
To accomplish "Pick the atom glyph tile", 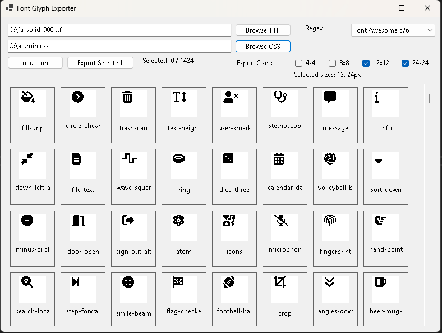I will point(184,239).
